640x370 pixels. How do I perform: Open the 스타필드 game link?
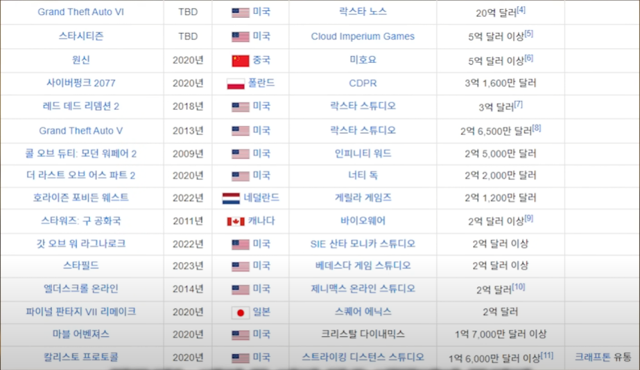pyautogui.click(x=81, y=266)
